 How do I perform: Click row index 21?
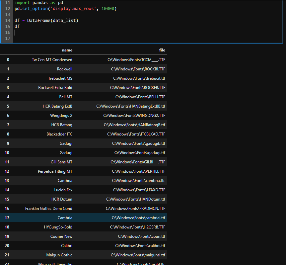pyautogui.click(x=7, y=255)
